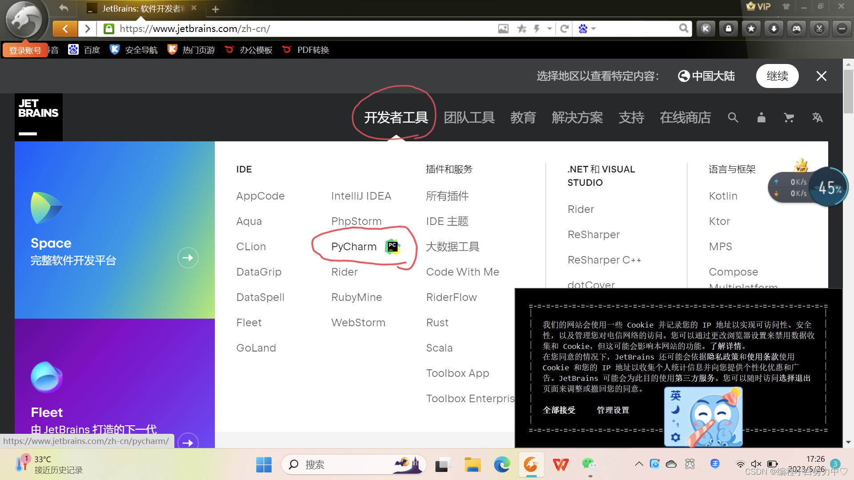Open the ReSharper link

[594, 234]
